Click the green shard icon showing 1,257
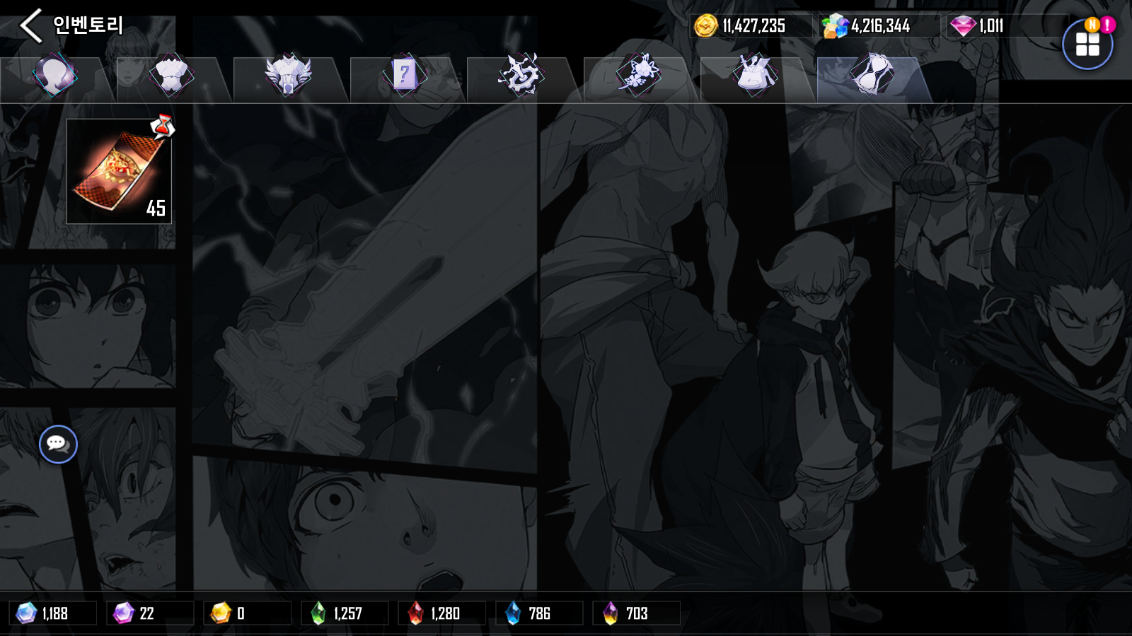 click(x=318, y=613)
